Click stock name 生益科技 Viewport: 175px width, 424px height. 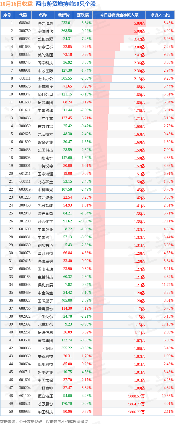(45, 277)
